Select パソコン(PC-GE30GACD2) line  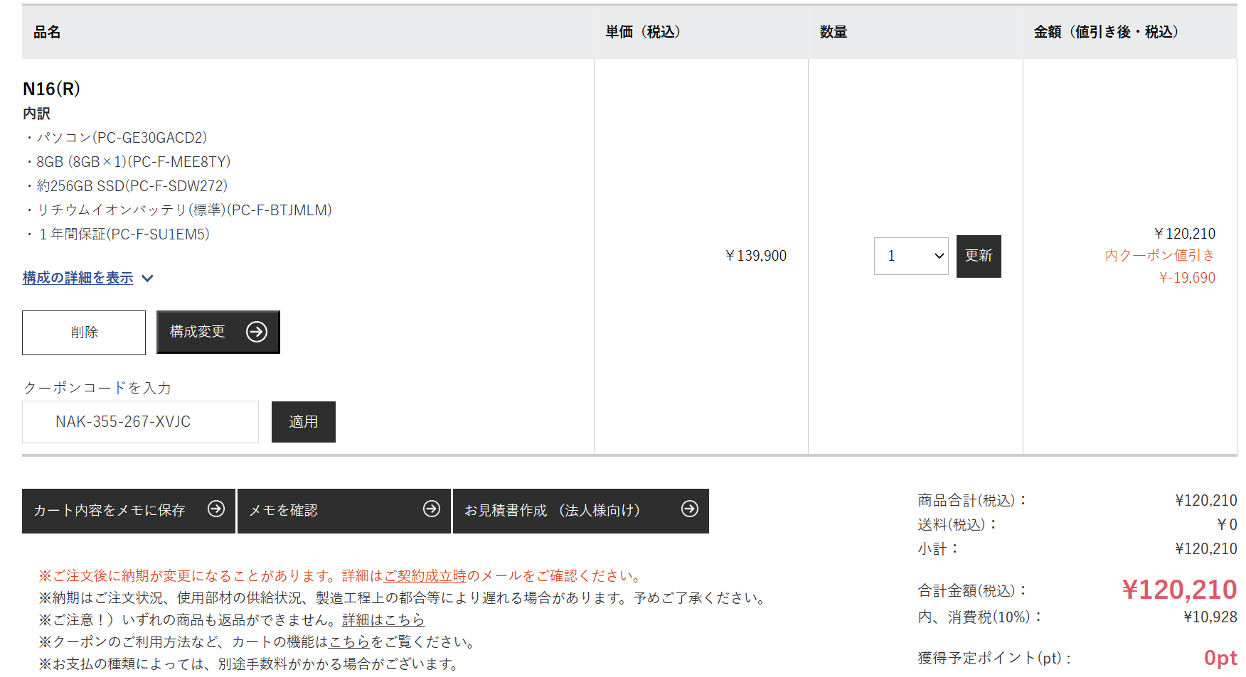(x=116, y=138)
